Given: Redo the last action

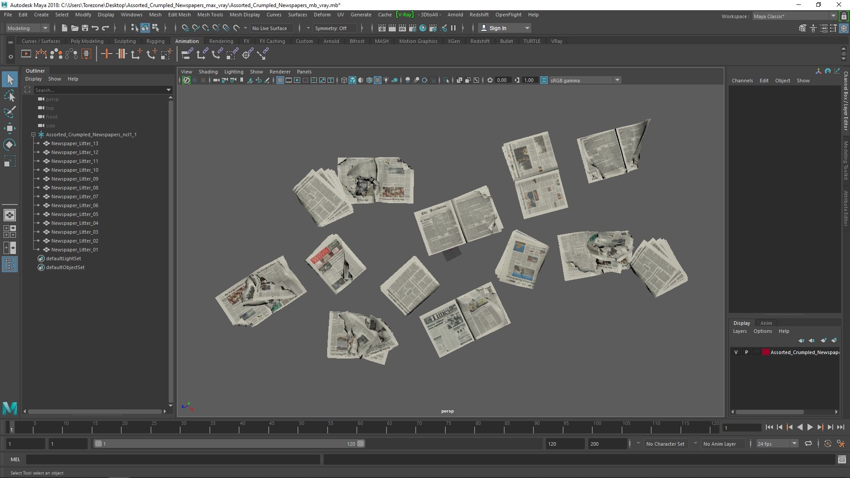Looking at the screenshot, I should pos(105,28).
